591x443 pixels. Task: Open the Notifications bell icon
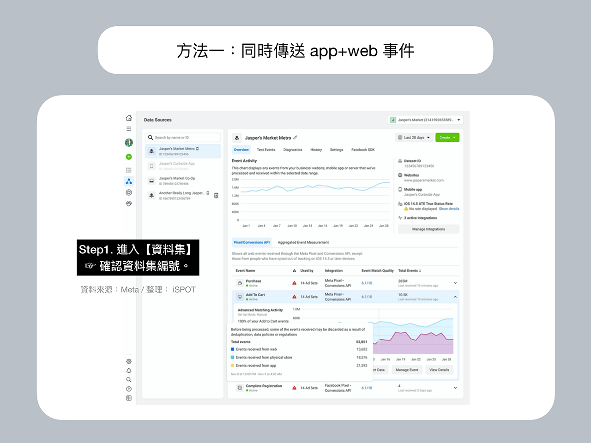click(129, 371)
